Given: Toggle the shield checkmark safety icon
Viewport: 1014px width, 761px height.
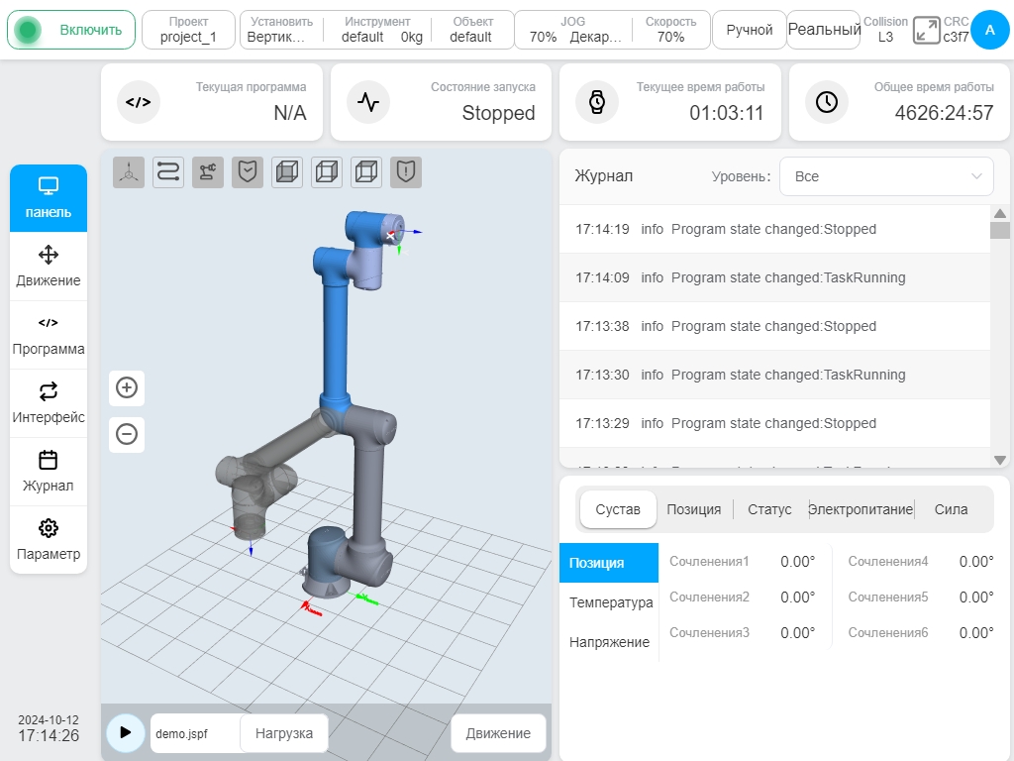Looking at the screenshot, I should click(248, 172).
